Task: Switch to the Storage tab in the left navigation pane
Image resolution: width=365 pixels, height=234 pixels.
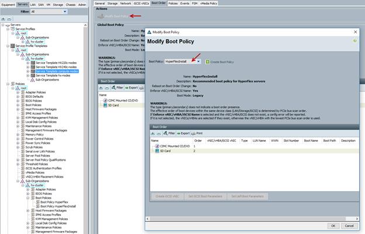Action: (58, 5)
